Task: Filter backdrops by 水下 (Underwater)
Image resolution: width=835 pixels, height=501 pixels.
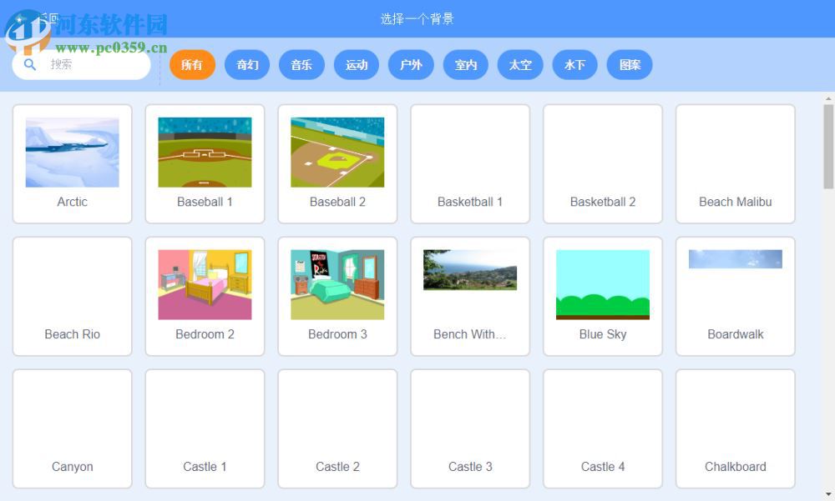Action: pyautogui.click(x=574, y=64)
